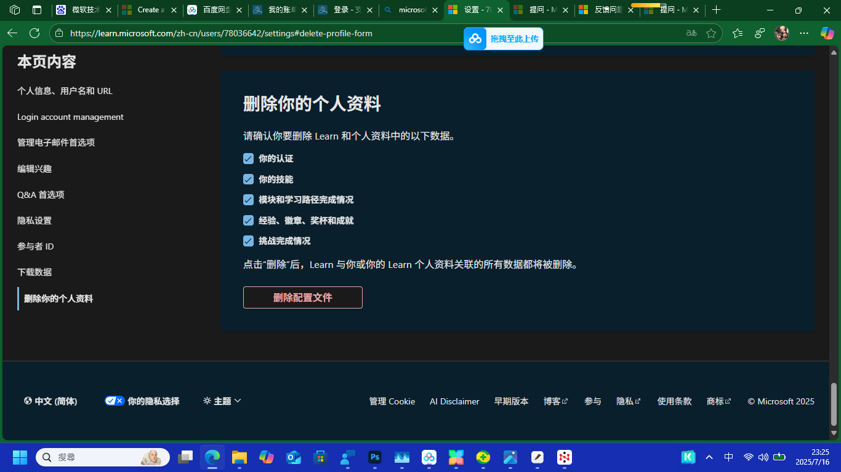This screenshot has width=841, height=472.
Task: Open the 使用条款 footer link
Action: pyautogui.click(x=674, y=401)
